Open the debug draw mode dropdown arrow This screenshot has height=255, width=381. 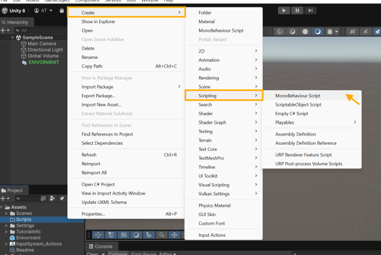point(337,32)
